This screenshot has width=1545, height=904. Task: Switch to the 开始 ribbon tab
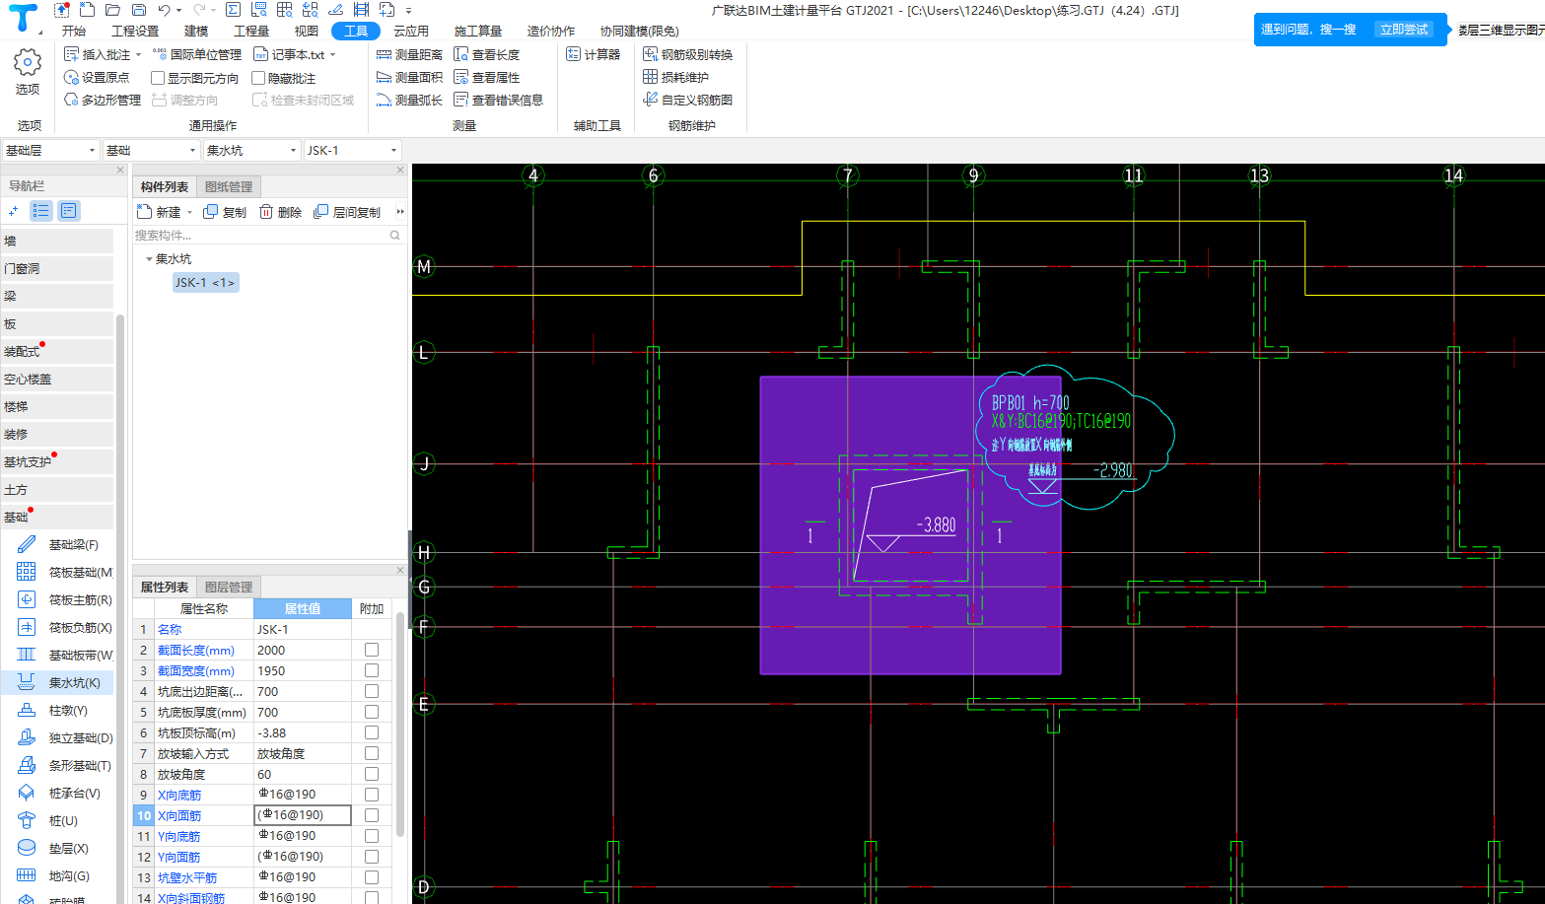[x=74, y=31]
